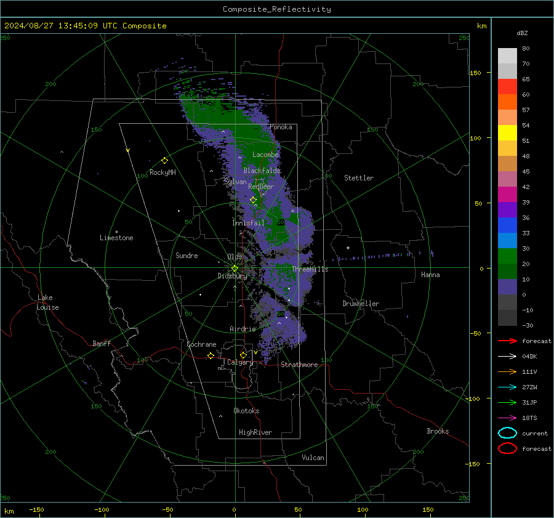
Task: Click the 'ThreeHills' city label
Action: tap(310, 269)
